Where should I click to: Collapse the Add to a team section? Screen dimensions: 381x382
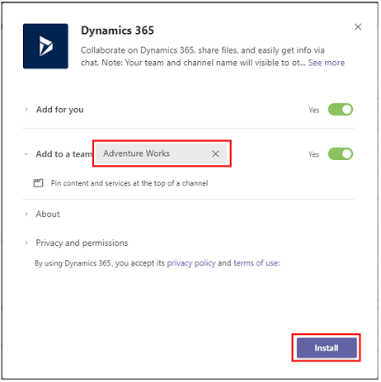click(26, 154)
